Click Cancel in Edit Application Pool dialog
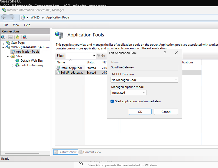The image size is (218, 168). tap(166, 112)
